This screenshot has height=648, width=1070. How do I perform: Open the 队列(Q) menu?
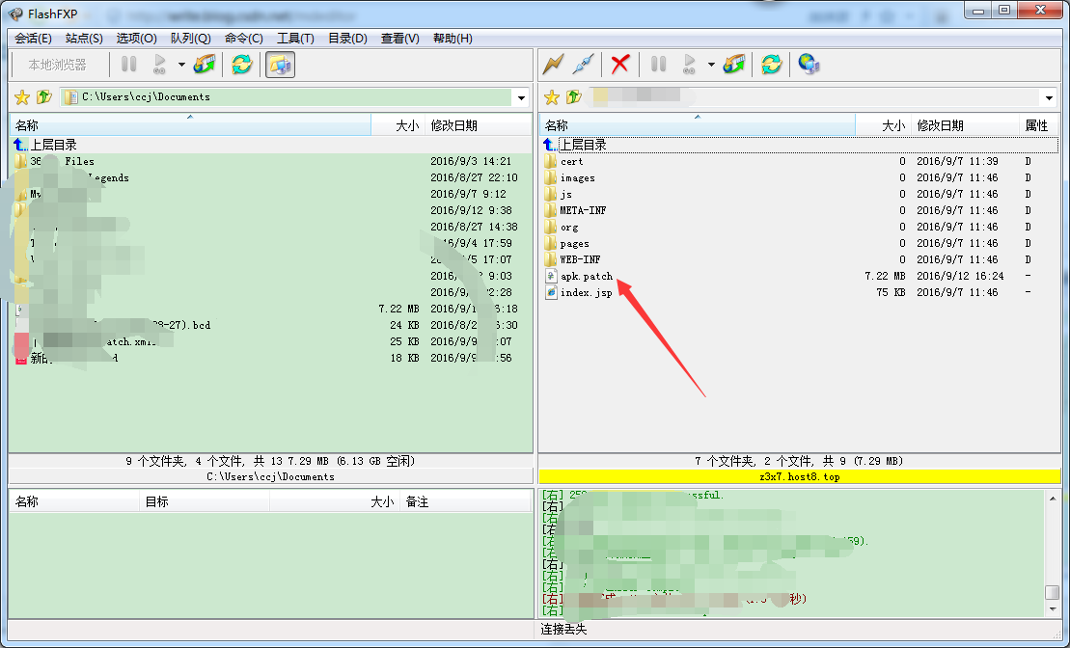[190, 39]
